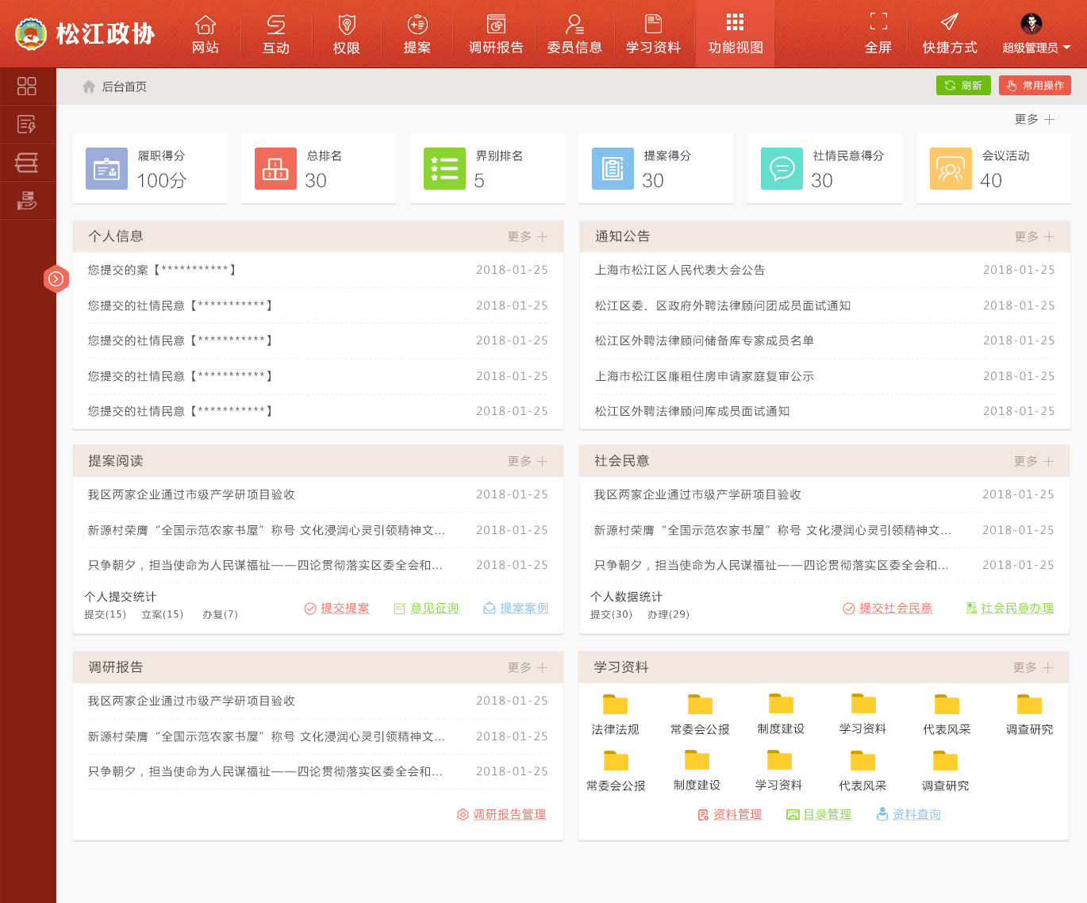This screenshot has height=903, width=1087.
Task: Expand 更多 in 学习资料 panel
Action: click(1033, 667)
